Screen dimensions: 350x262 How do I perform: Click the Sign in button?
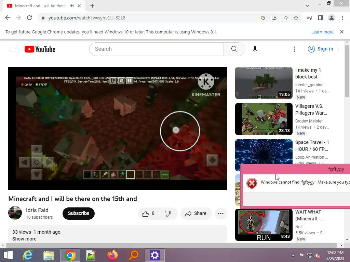pyautogui.click(x=321, y=49)
